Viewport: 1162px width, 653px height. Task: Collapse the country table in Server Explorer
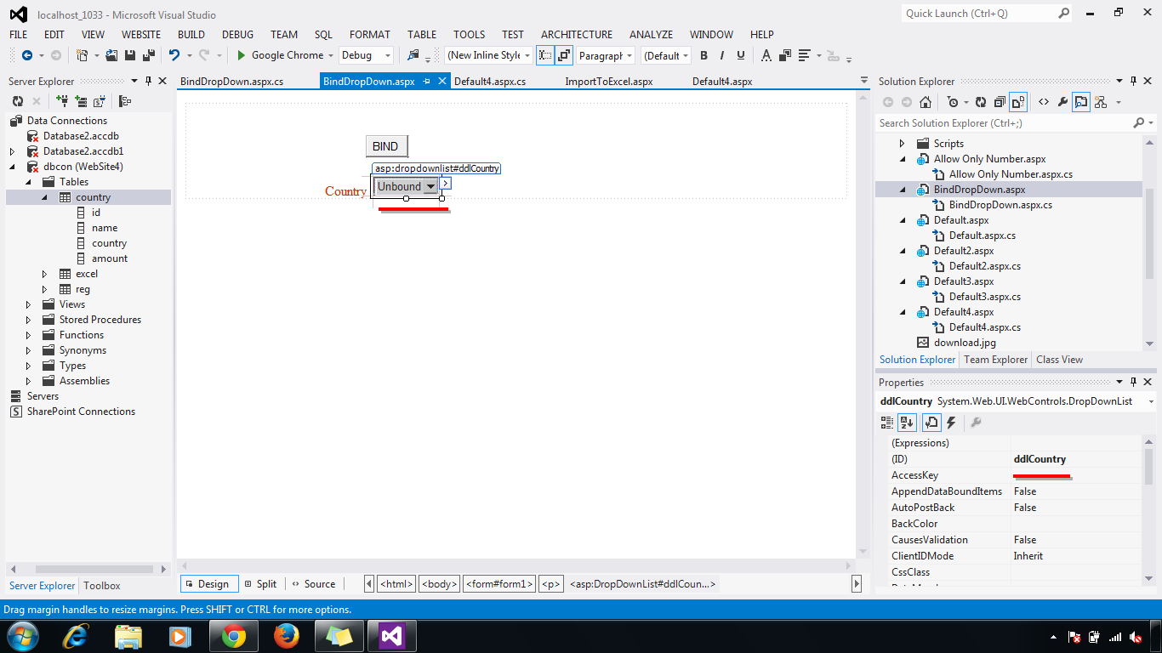[x=44, y=196]
